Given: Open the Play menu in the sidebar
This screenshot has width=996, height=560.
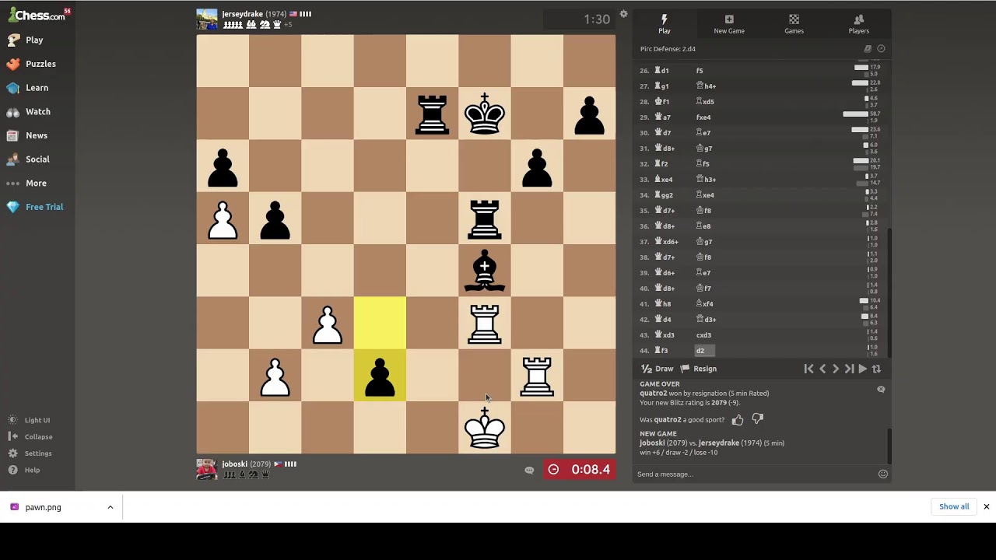Looking at the screenshot, I should (x=25, y=40).
